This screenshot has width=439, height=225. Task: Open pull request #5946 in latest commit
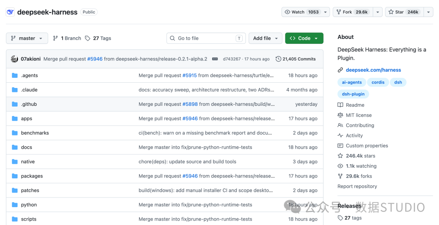tap(95, 59)
